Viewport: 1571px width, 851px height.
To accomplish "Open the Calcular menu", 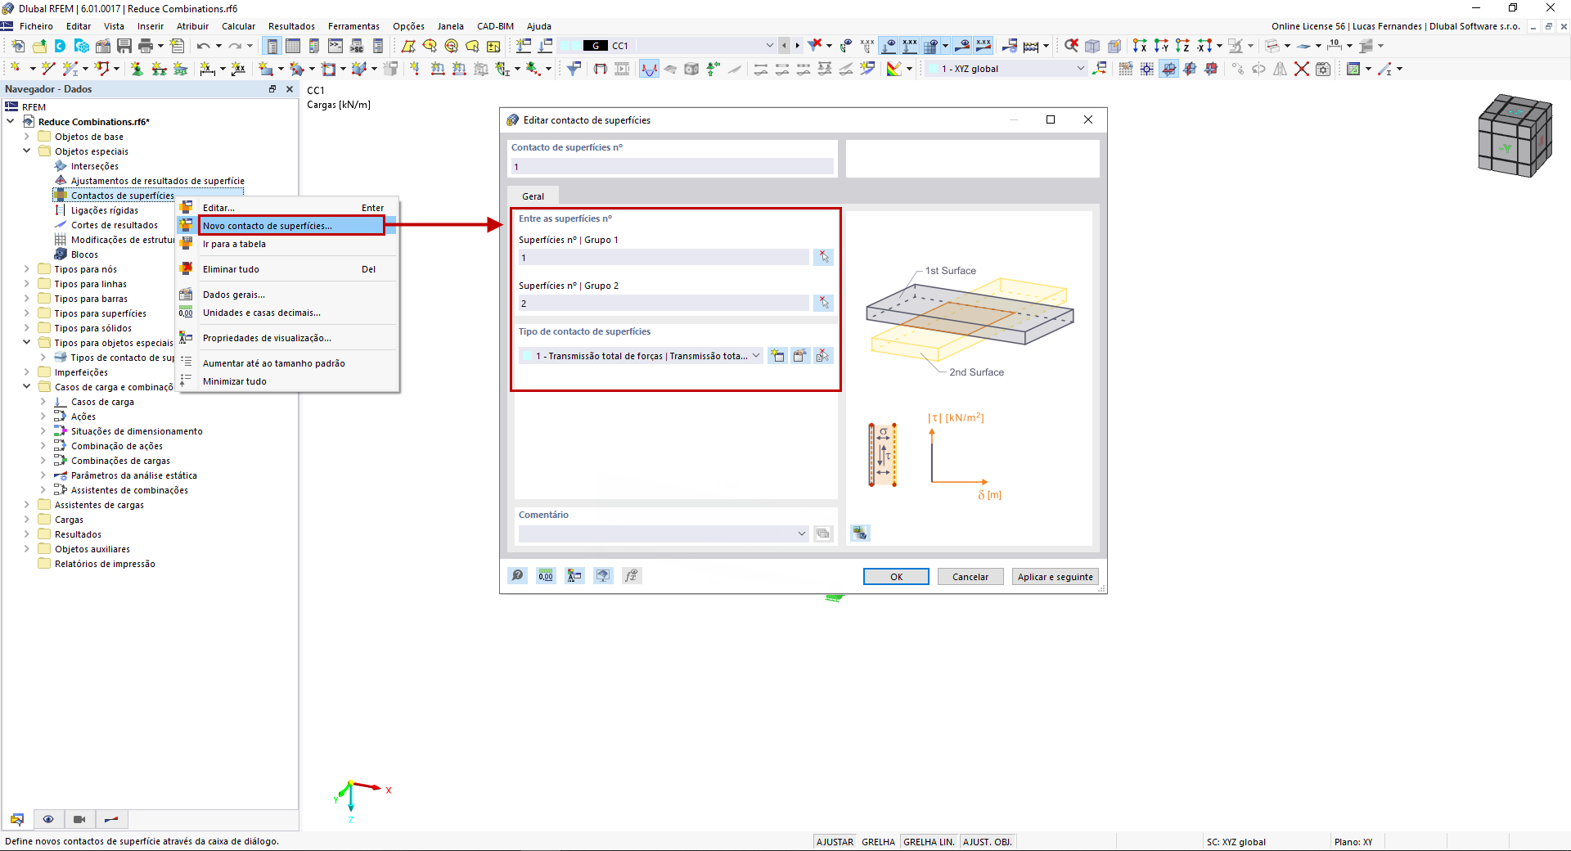I will point(238,26).
